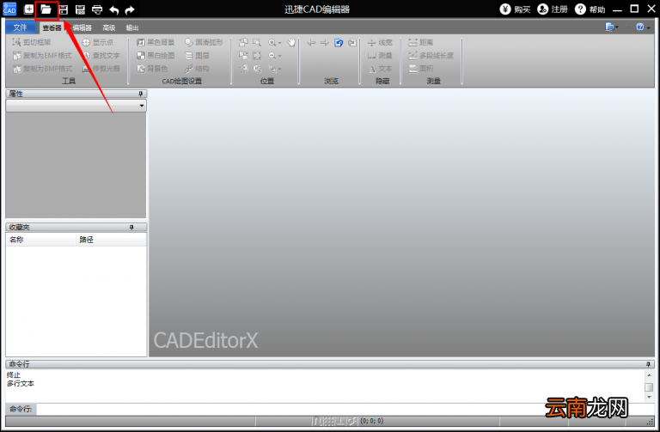
Task: Expand the zoom-out dropdown arrow
Action: click(x=279, y=56)
